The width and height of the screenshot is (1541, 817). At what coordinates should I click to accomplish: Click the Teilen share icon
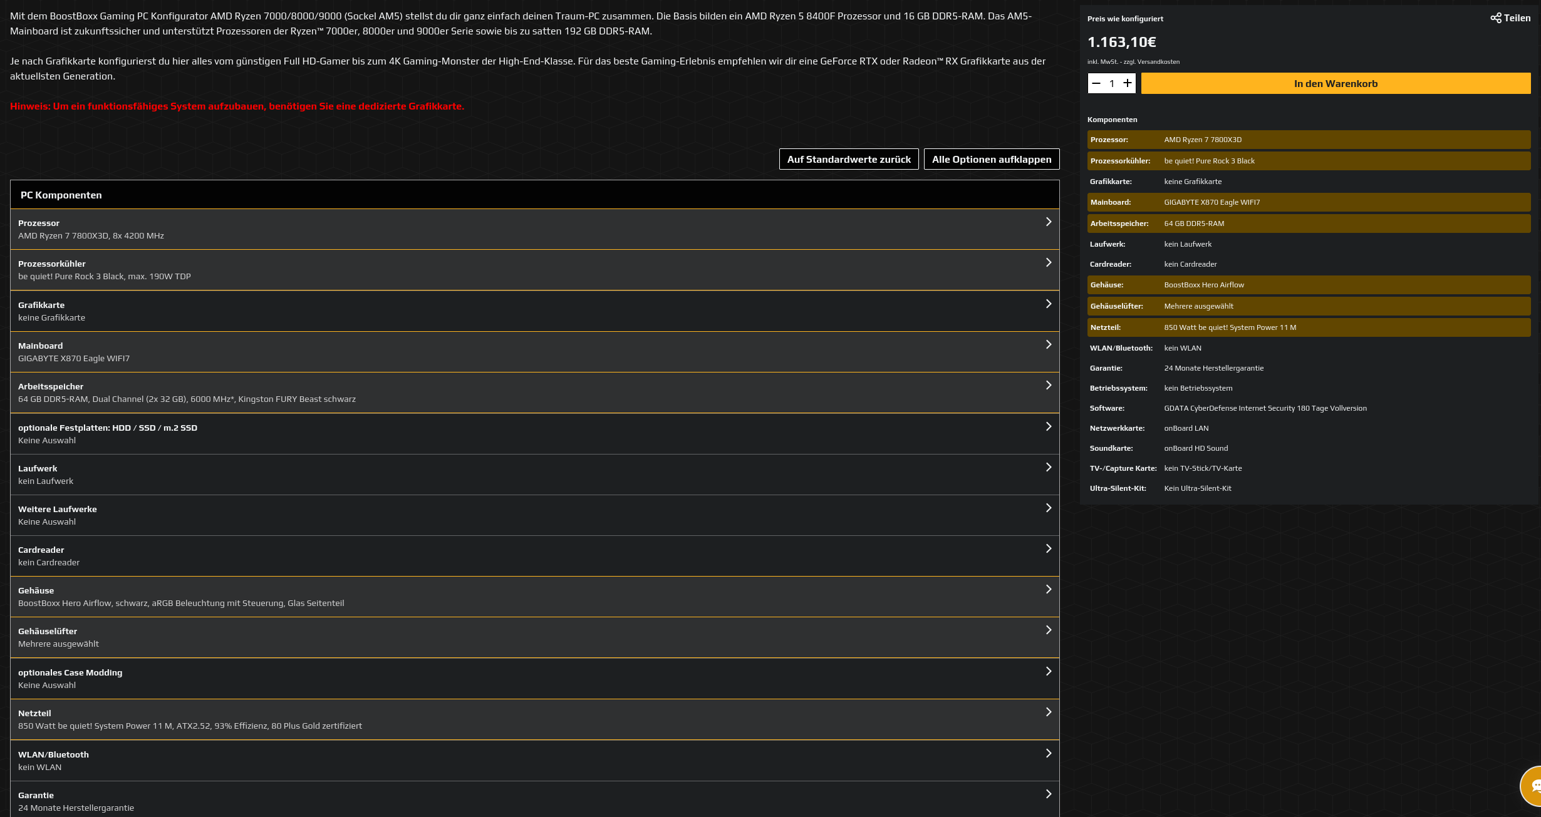coord(1496,18)
